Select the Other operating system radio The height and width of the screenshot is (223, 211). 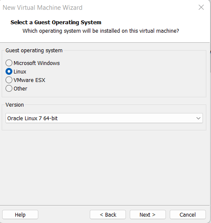(x=9, y=88)
